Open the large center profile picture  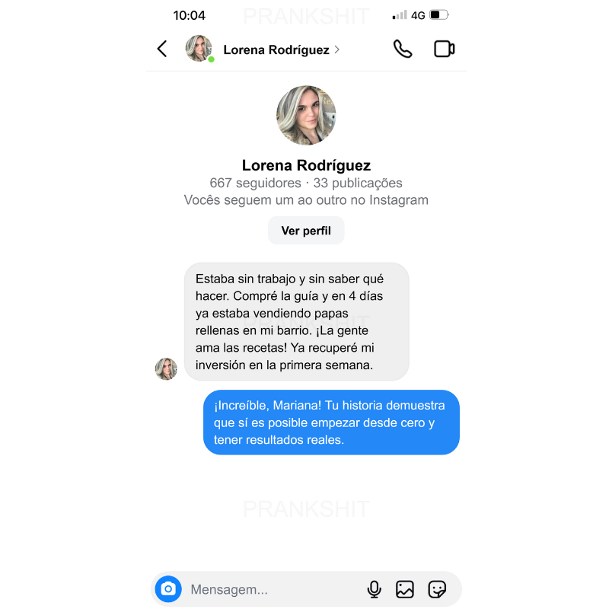pos(306,115)
